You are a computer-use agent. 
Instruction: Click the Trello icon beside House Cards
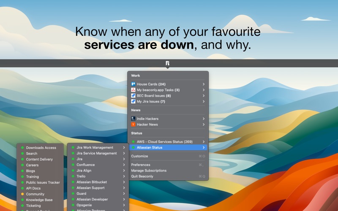[133, 84]
